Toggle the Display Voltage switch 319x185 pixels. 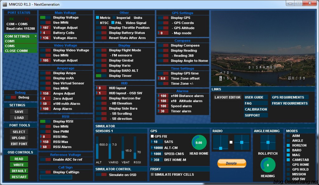tap(45, 18)
